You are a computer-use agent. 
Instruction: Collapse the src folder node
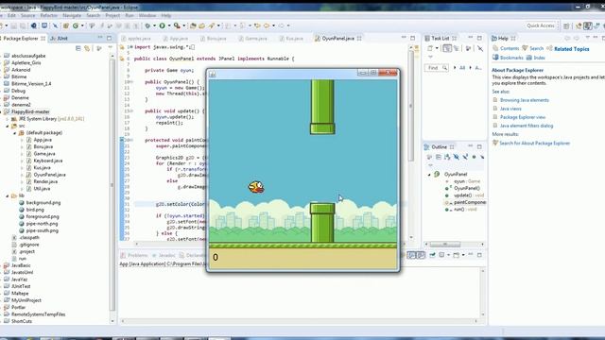(8, 126)
